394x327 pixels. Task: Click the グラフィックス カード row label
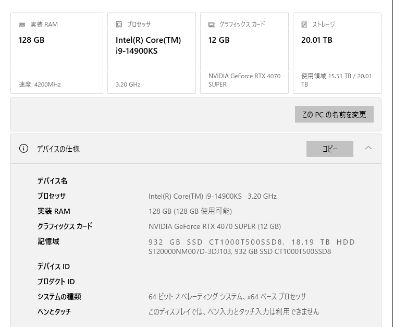click(x=65, y=226)
